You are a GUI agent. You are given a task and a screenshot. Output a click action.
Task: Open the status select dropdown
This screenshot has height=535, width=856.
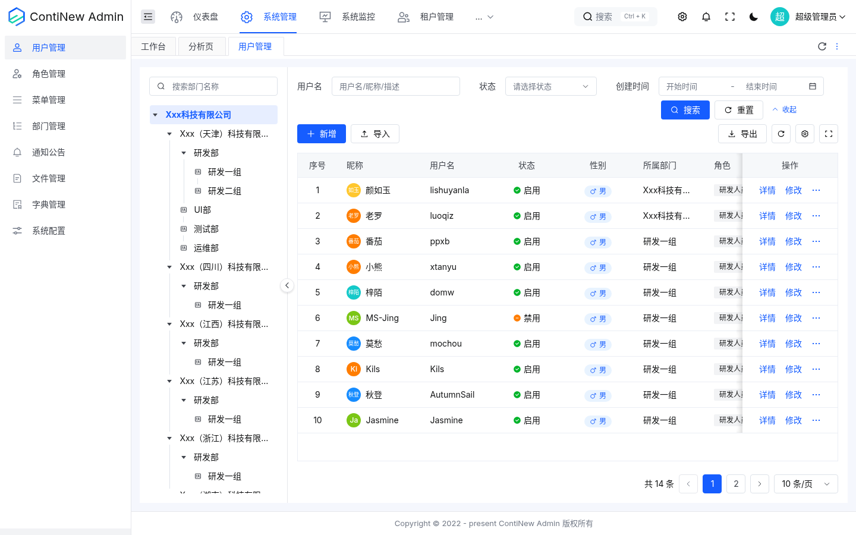551,86
